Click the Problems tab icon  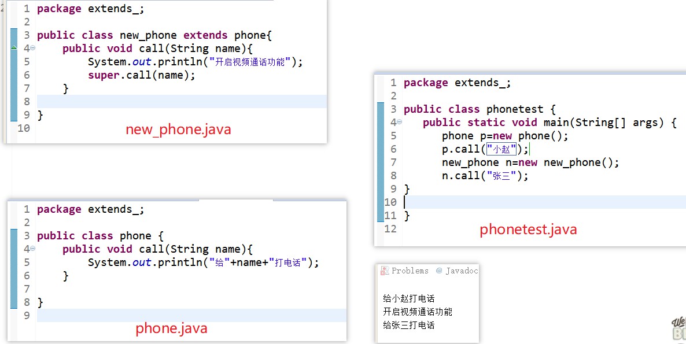pyautogui.click(x=385, y=271)
